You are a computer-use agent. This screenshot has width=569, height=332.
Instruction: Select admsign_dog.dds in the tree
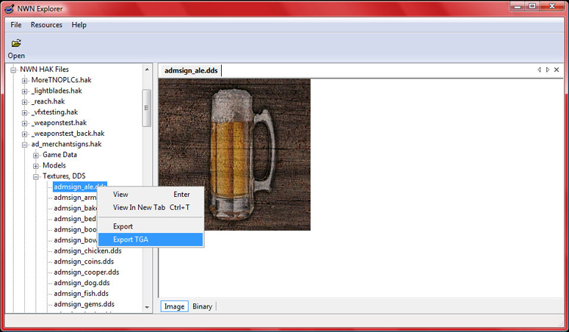pyautogui.click(x=81, y=283)
